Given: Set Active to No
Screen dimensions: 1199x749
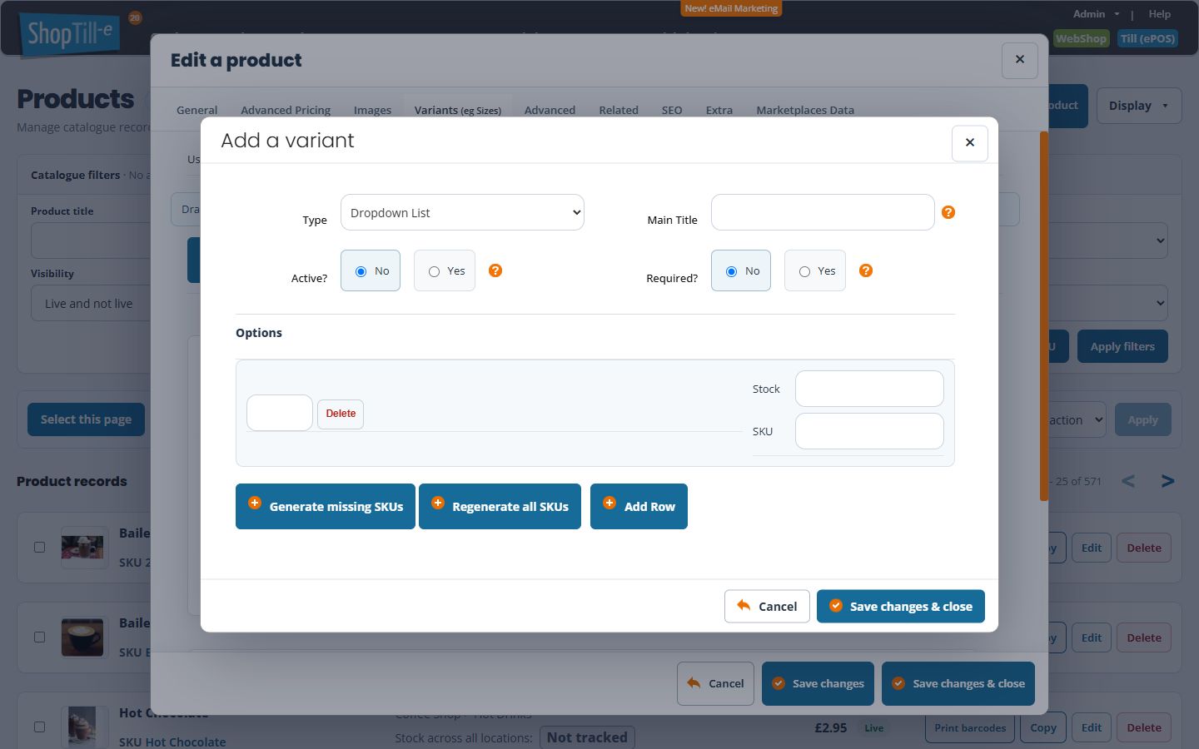Looking at the screenshot, I should [x=371, y=270].
